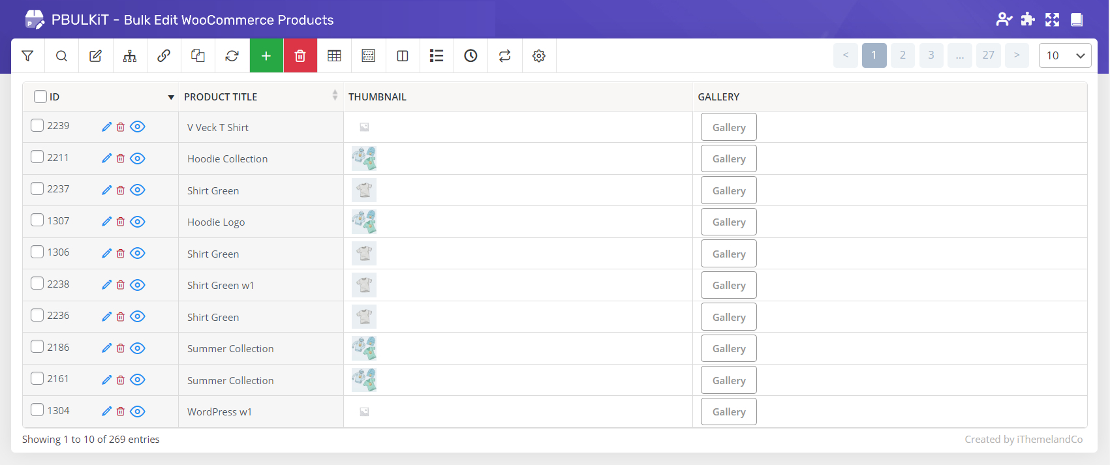The image size is (1110, 465).
Task: Open Gallery button for Hoodie Collection
Action: click(728, 158)
